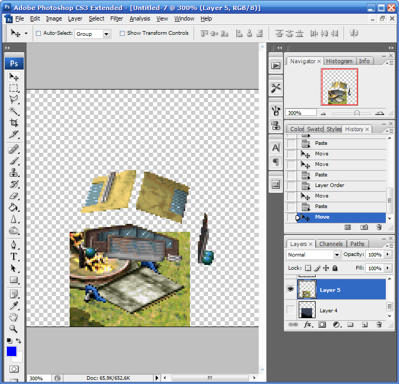Viewport: 399px width, 384px height.
Task: Toggle lock transparent pixels
Action: pos(308,268)
